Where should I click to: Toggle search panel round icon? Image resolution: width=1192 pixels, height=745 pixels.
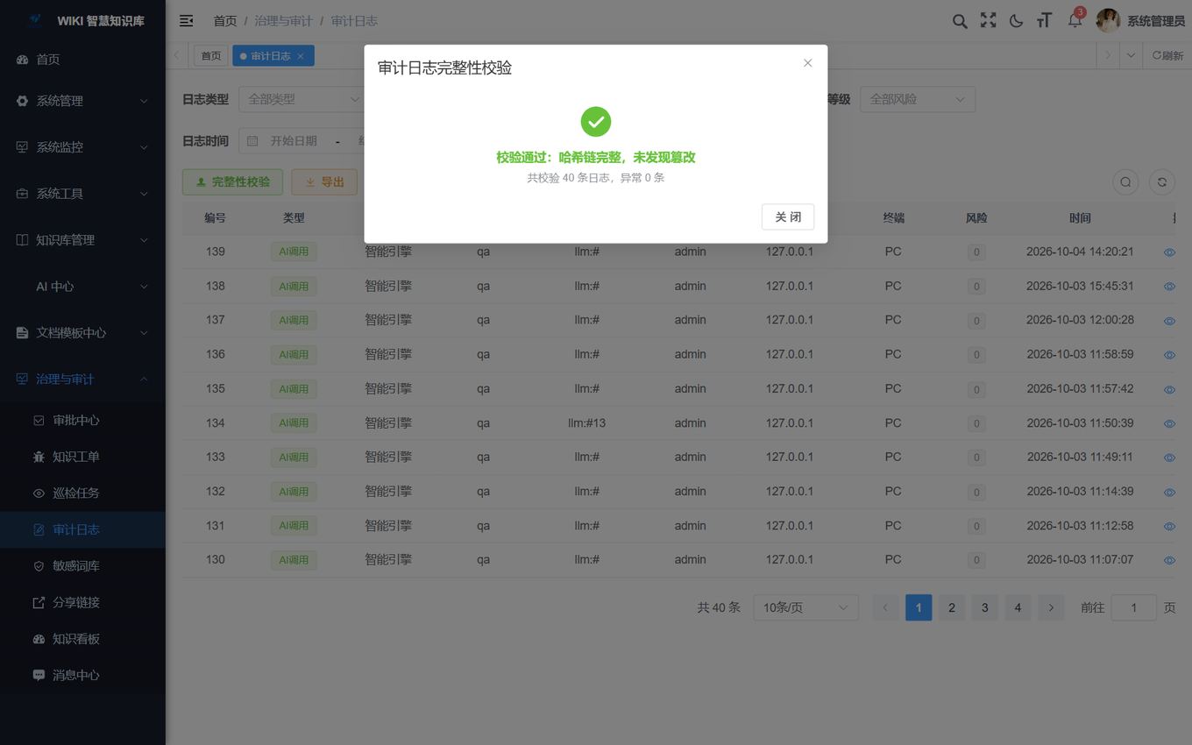[x=1125, y=182]
